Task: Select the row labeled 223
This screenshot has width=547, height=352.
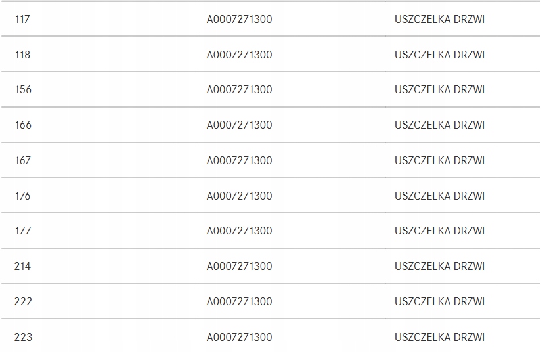Action: click(x=23, y=338)
